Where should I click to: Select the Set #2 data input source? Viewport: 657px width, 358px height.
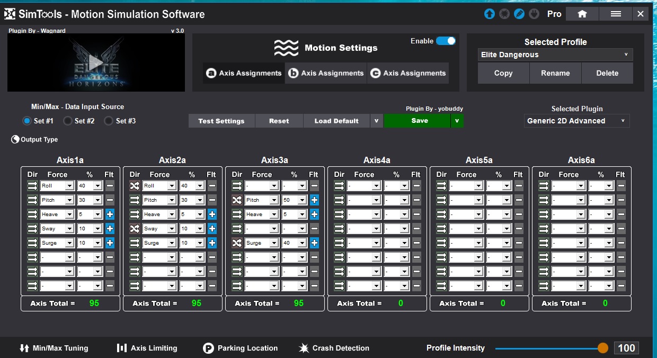click(x=68, y=121)
